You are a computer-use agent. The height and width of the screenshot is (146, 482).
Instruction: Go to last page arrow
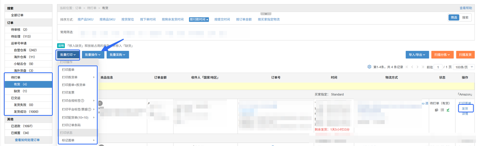pos(423,67)
